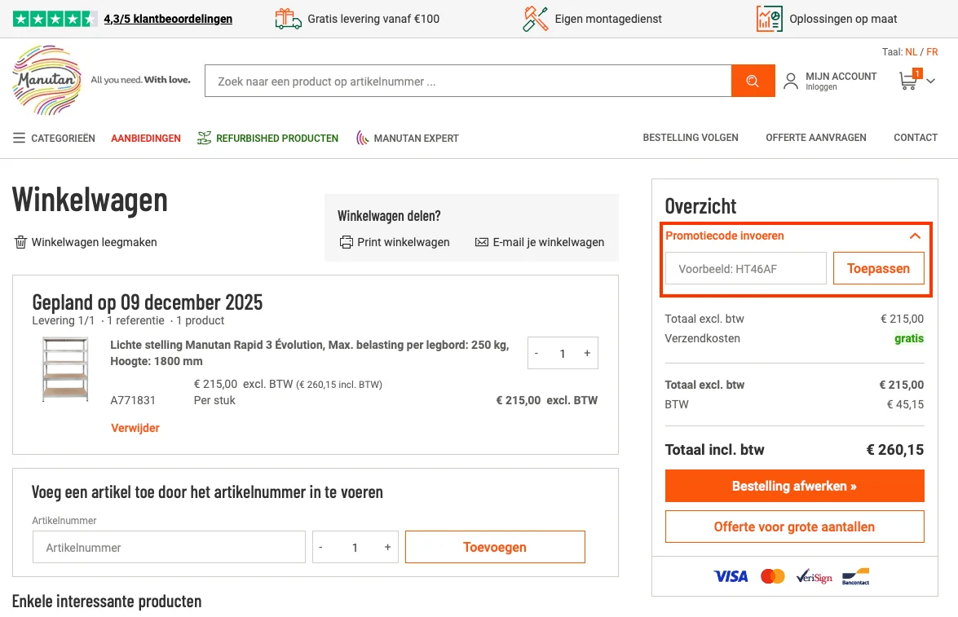This screenshot has width=958, height=617.
Task: Click the orange search magnifier icon
Action: 752,80
